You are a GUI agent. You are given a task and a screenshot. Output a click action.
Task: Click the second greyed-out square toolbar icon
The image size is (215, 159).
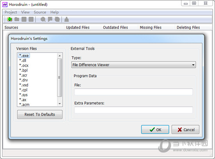tap(31, 19)
